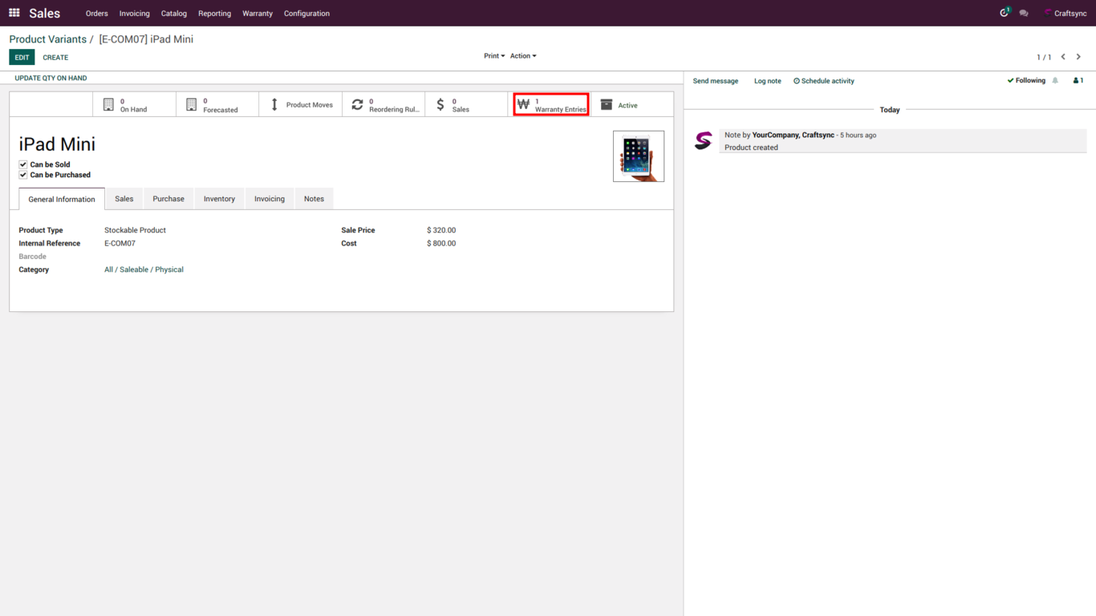1096x616 pixels.
Task: Toggle the Can be Purchased checkbox
Action: click(x=23, y=175)
